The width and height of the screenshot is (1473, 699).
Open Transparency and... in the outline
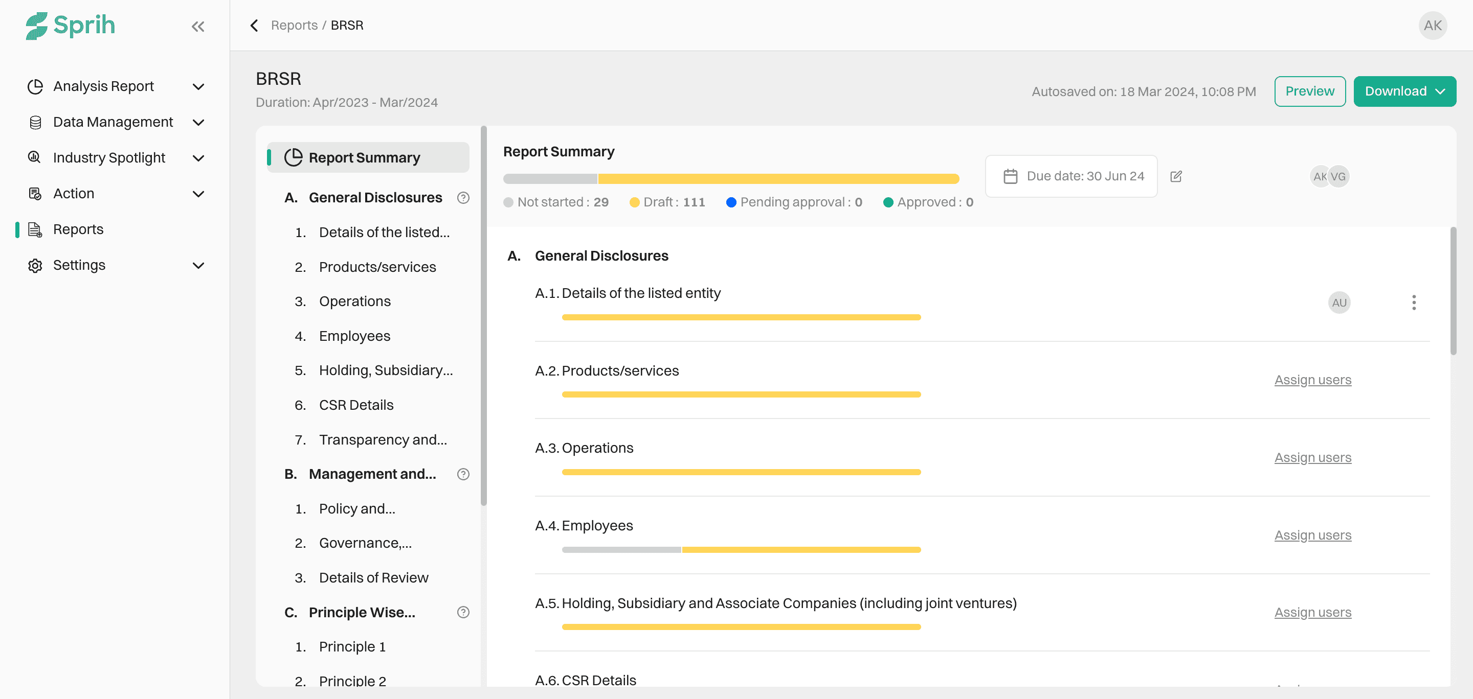383,440
